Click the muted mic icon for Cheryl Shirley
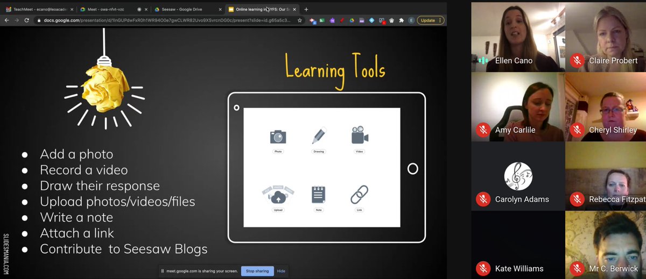The width and height of the screenshot is (646, 279). pos(578,130)
